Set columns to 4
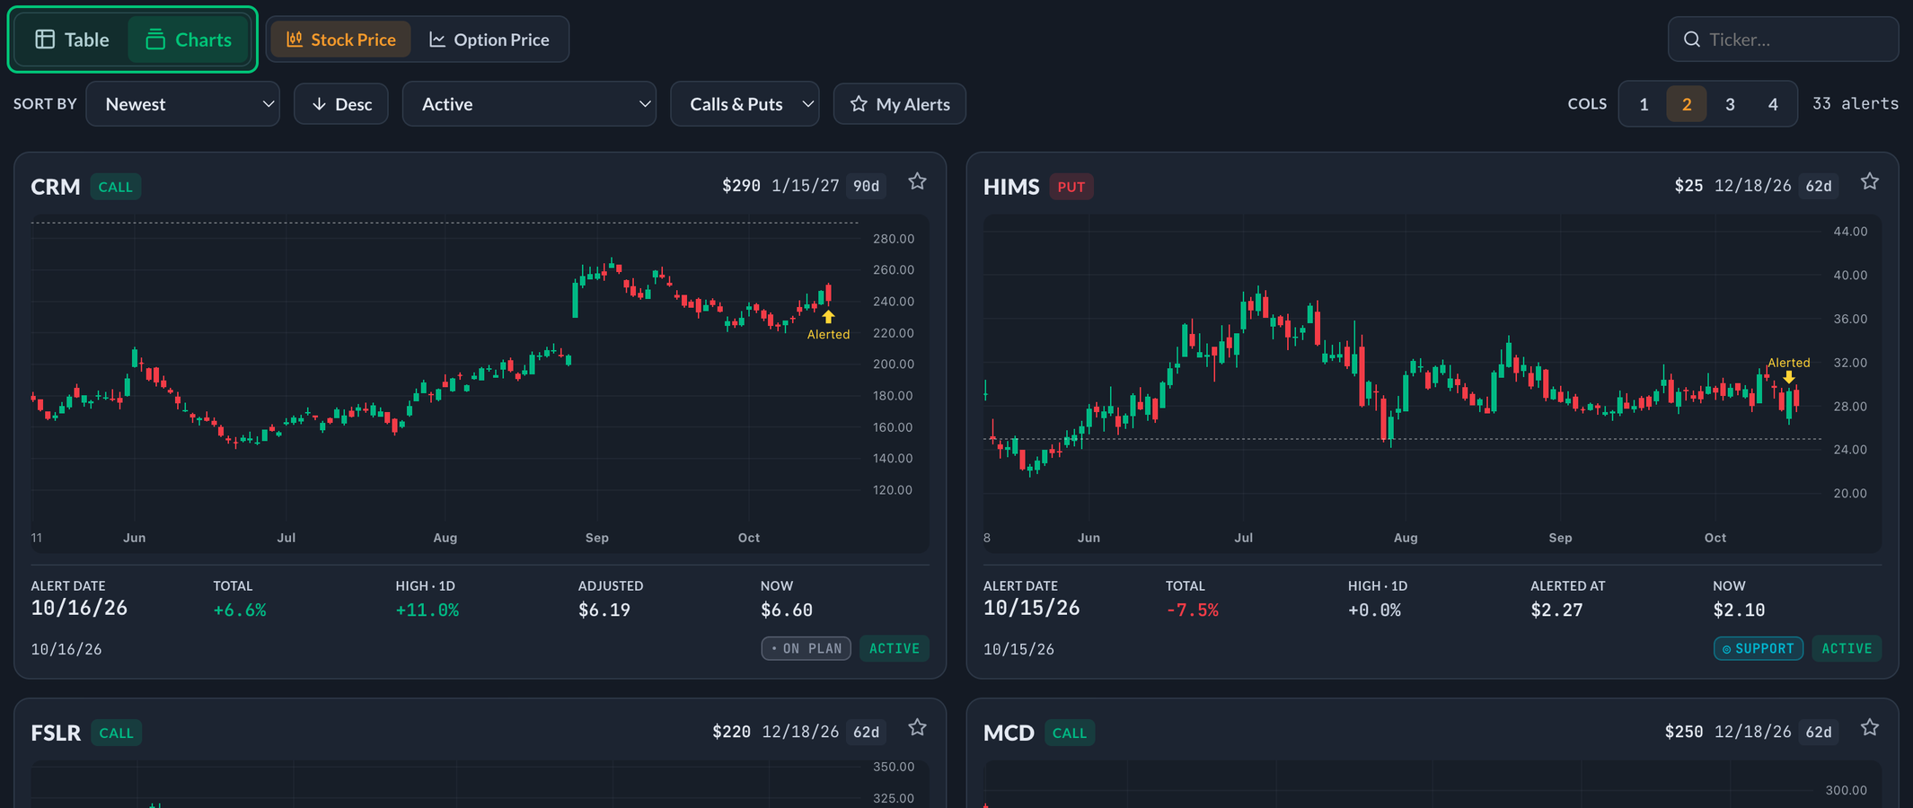This screenshot has width=1913, height=808. 1773,104
